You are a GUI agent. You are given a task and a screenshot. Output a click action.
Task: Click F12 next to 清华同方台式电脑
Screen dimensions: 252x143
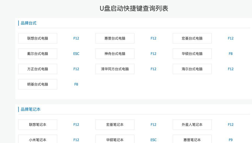(x=153, y=69)
